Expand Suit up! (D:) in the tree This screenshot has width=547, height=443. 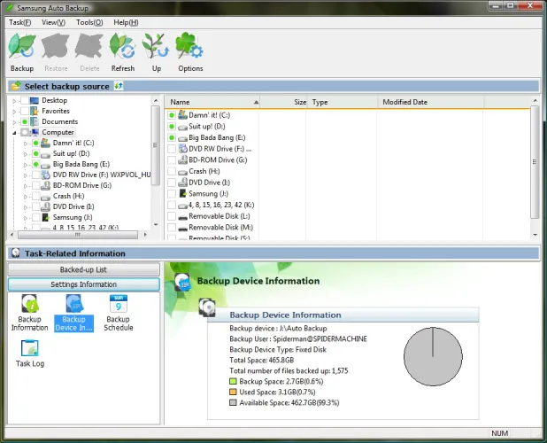coord(25,154)
